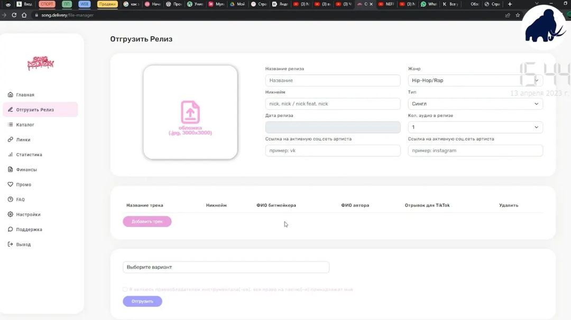Click the Название трека column header

tap(144, 205)
